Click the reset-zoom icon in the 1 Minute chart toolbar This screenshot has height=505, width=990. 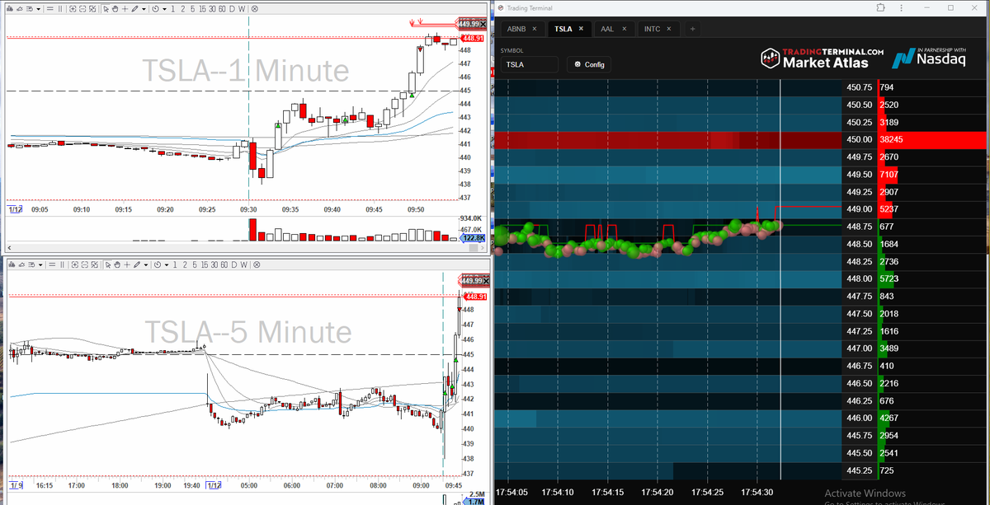coord(92,9)
